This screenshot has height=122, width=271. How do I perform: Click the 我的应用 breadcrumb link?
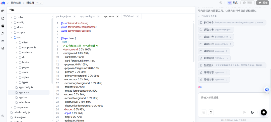point(16,3)
